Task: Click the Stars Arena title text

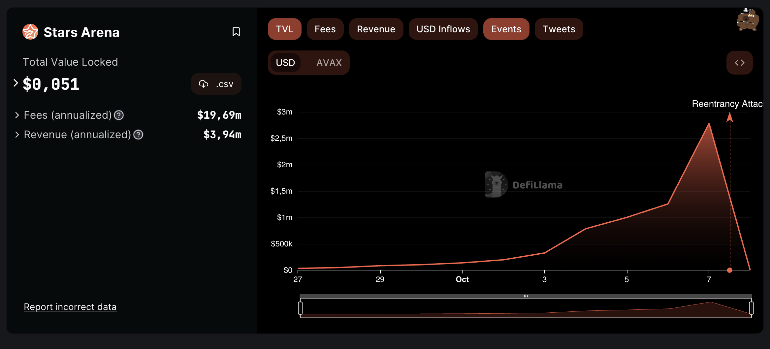Action: point(81,32)
